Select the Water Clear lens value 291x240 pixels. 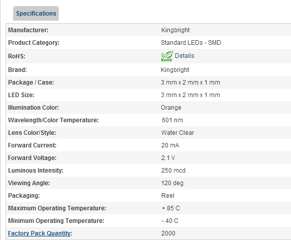tap(177, 133)
